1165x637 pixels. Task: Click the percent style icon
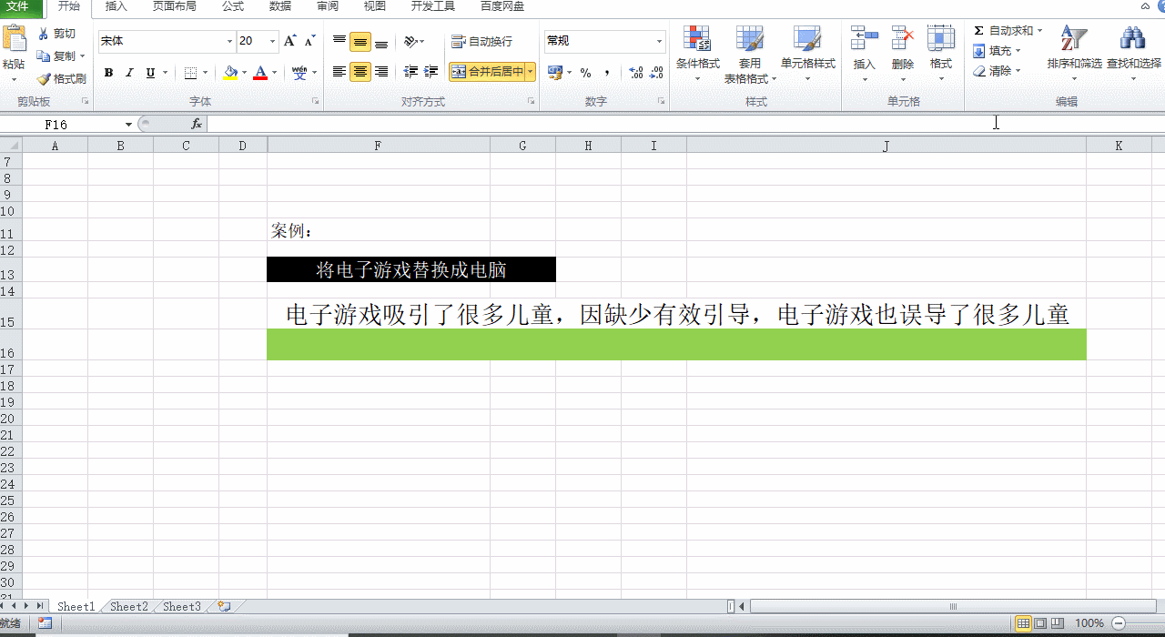point(585,73)
